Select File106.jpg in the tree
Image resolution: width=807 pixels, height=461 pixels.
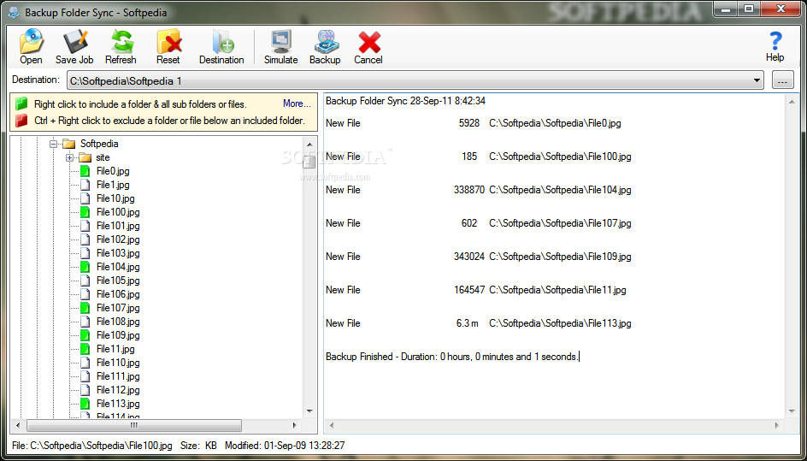pos(118,294)
